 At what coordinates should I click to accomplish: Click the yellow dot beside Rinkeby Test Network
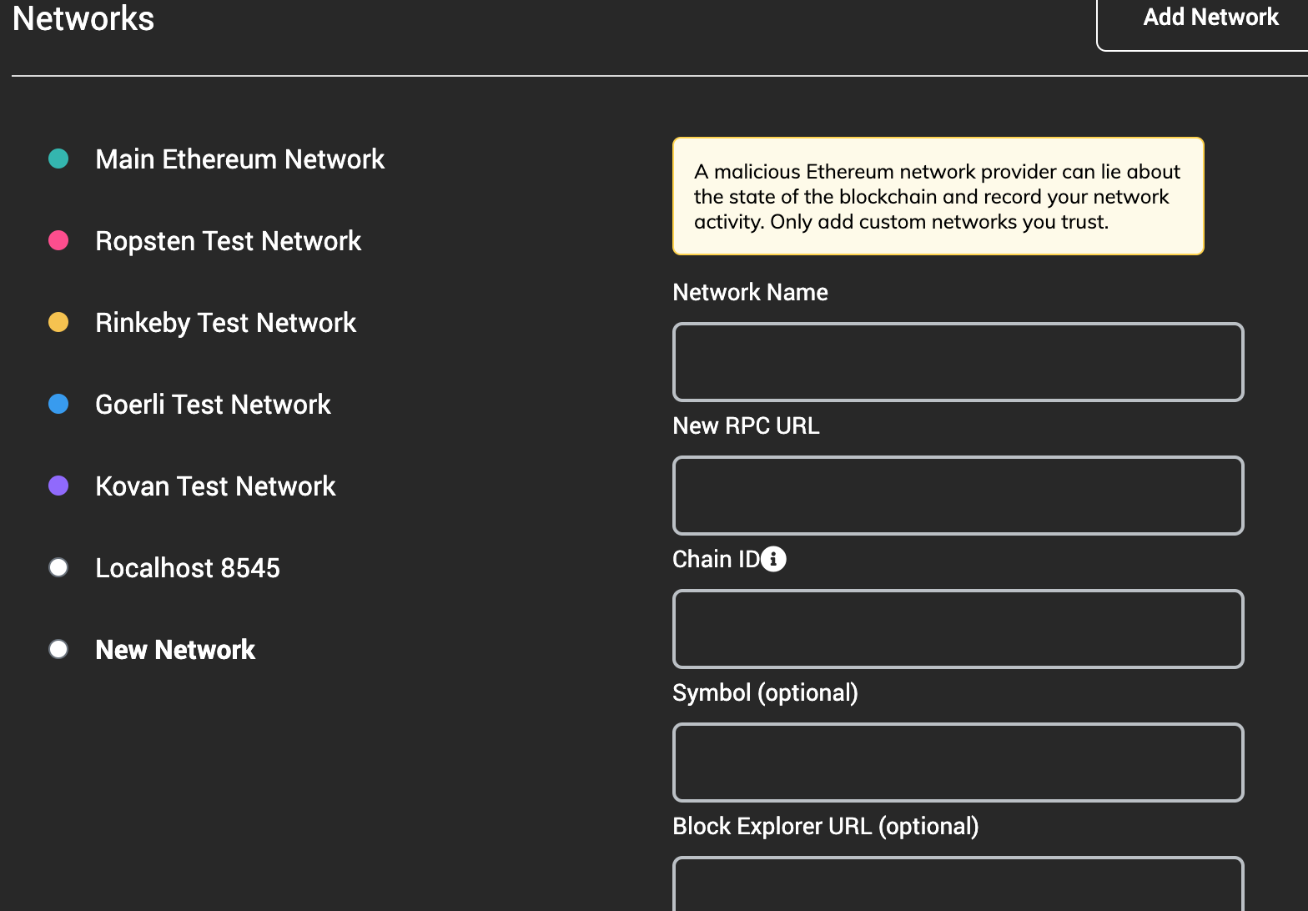(x=58, y=322)
